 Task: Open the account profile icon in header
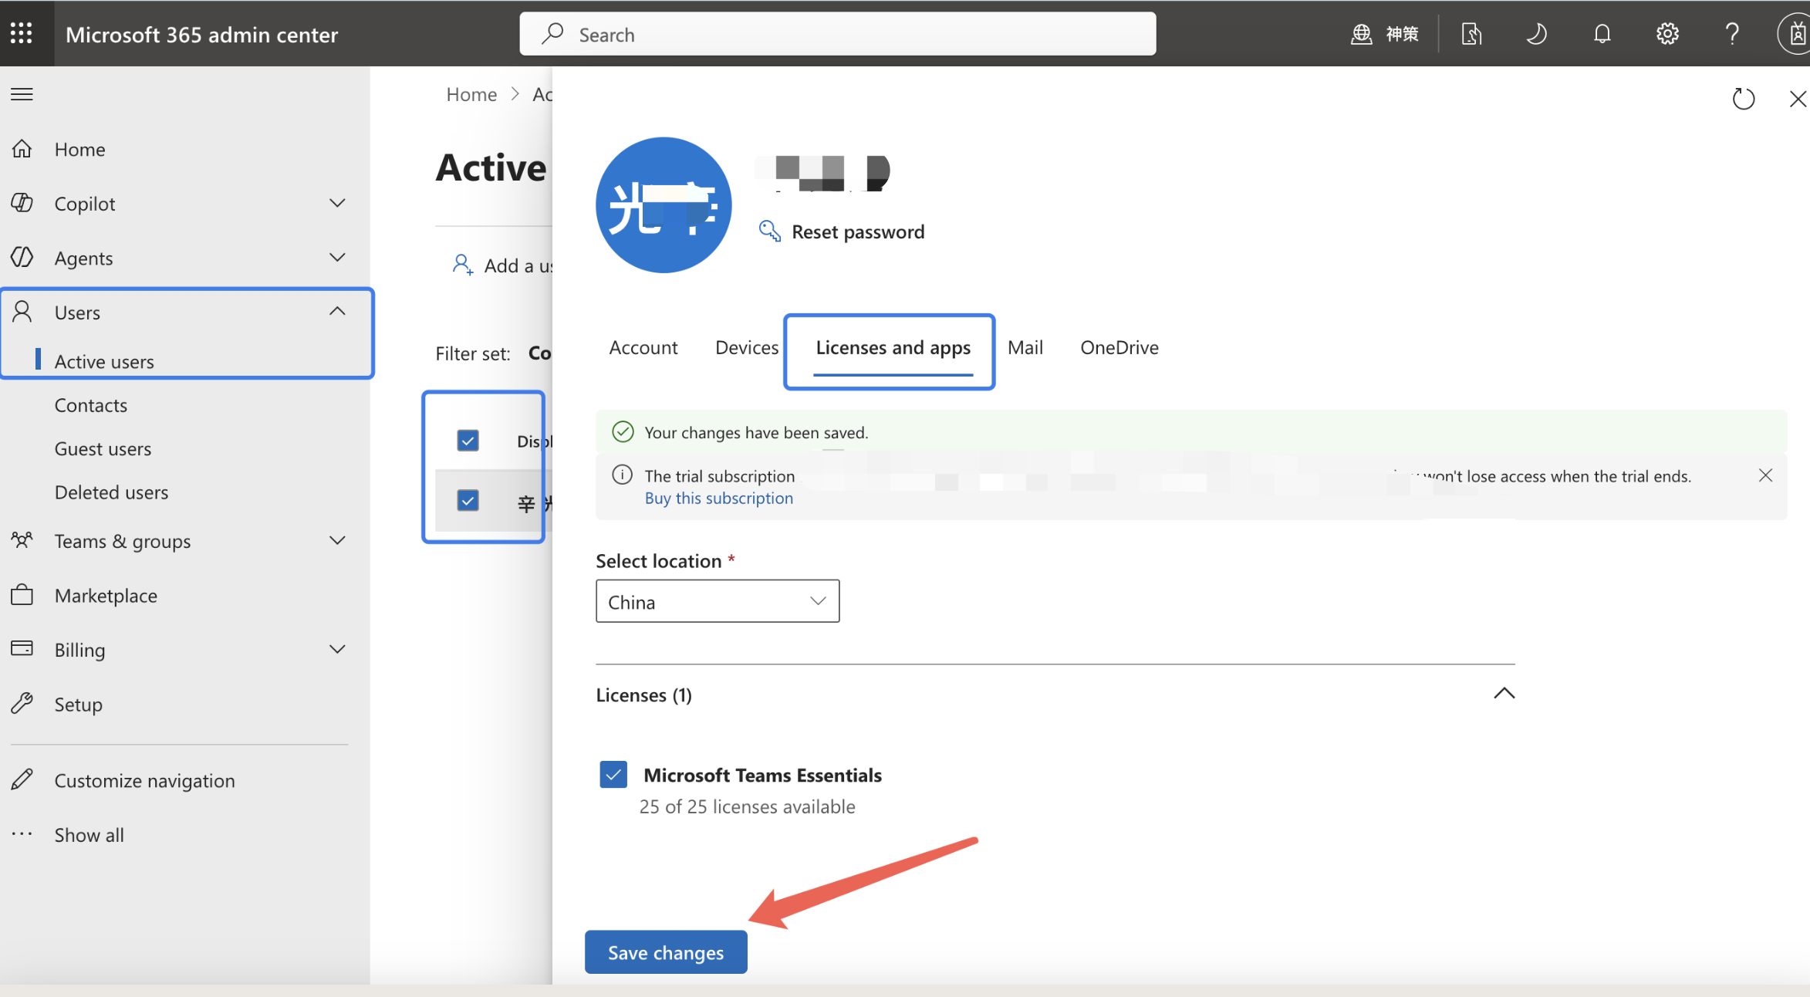1796,34
